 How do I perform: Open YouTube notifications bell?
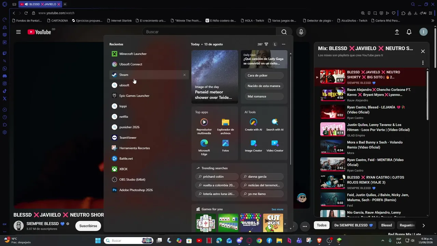[x=409, y=32]
